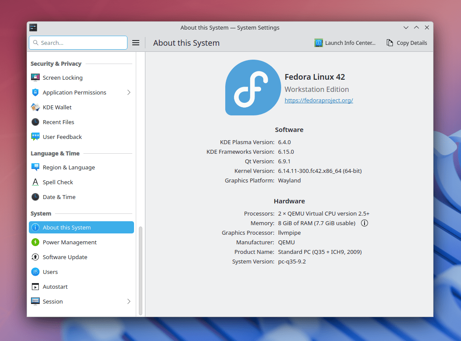Image resolution: width=461 pixels, height=341 pixels.
Task: Click the Graphics Platform value Wayland
Action: pyautogui.click(x=289, y=181)
